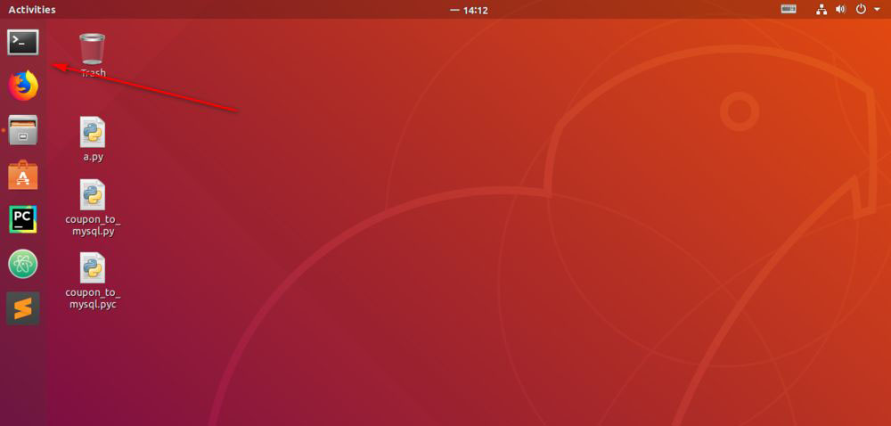
Task: Expand the system menu dropdown arrow
Action: pos(877,10)
